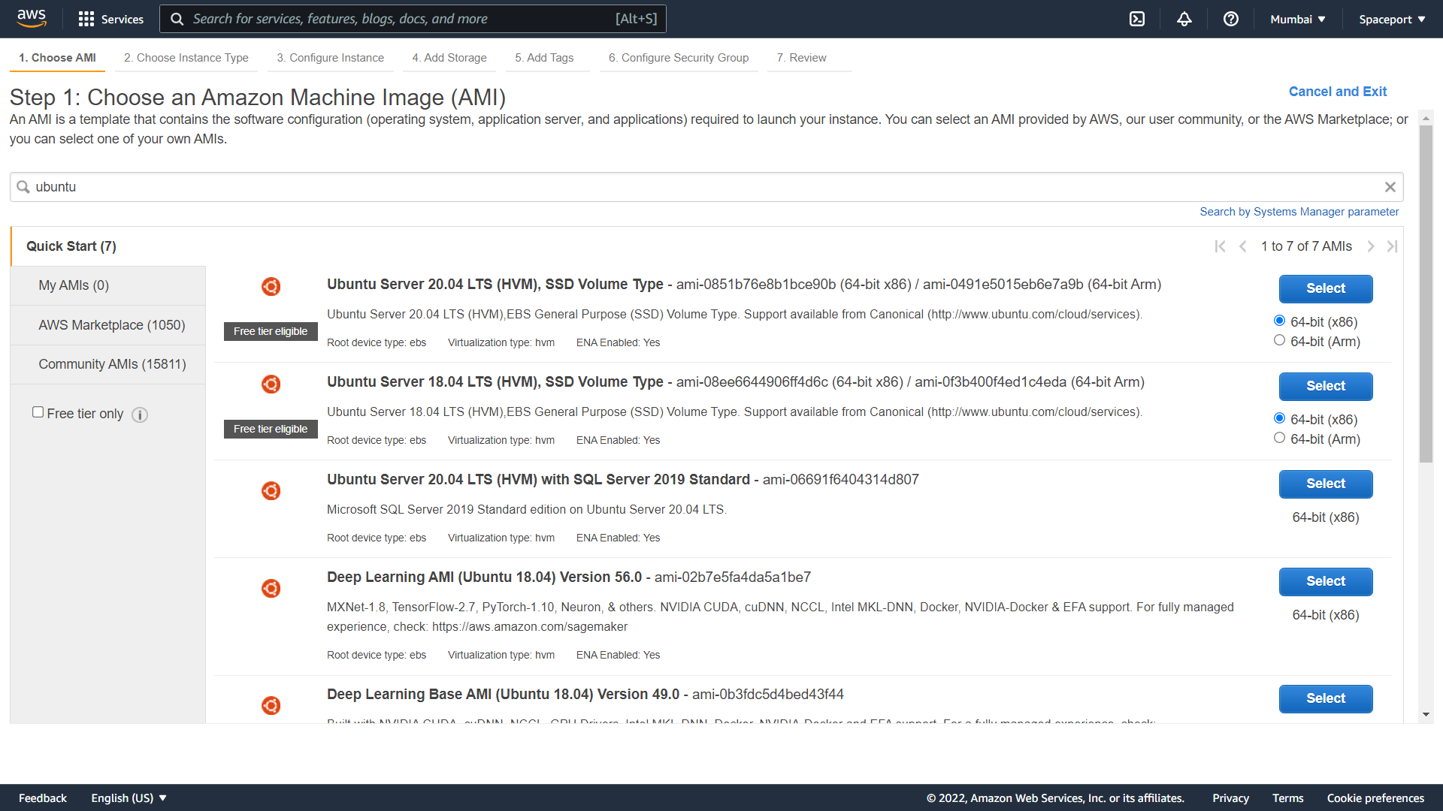The image size is (1443, 811).
Task: Click Ubuntu logo of SQL Server 2019 AMI
Action: (x=271, y=490)
